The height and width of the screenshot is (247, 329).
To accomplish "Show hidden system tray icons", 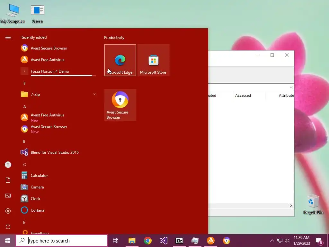I will pos(272,241).
